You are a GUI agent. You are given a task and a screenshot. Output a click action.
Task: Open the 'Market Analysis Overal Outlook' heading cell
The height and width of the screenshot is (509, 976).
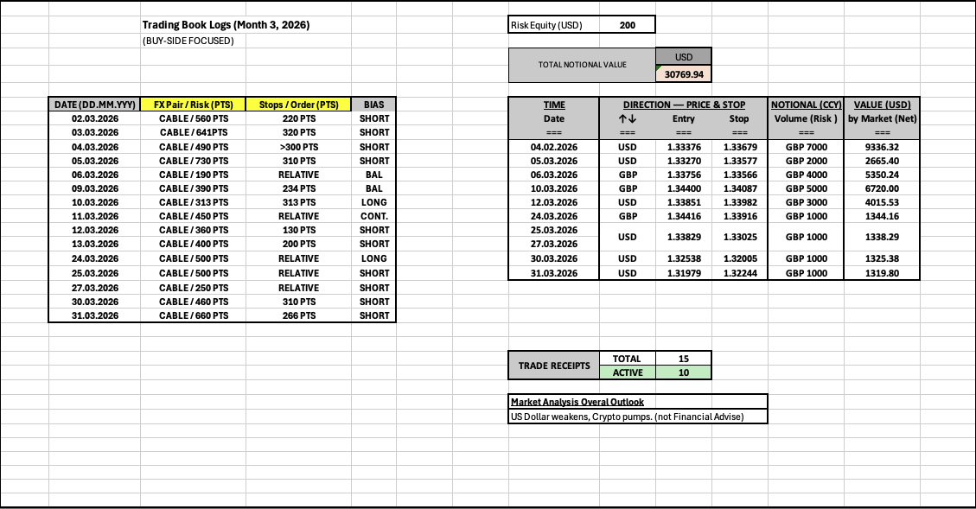tap(577, 402)
